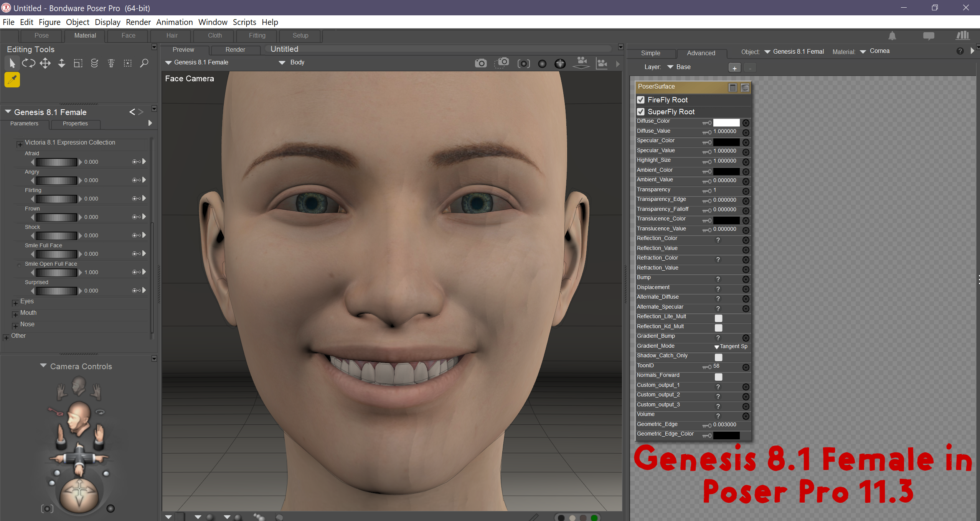Open the library books icon

963,35
